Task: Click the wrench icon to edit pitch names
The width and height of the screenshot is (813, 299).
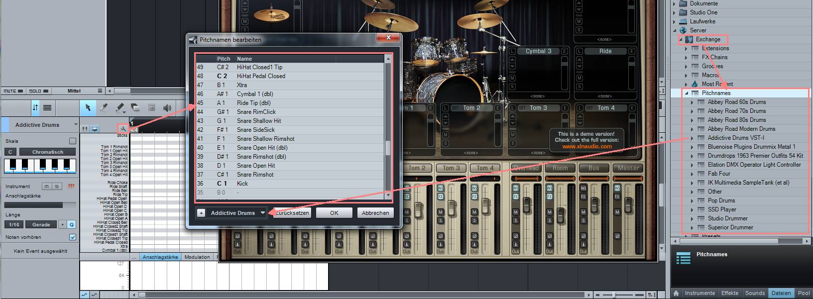Action: [x=122, y=129]
